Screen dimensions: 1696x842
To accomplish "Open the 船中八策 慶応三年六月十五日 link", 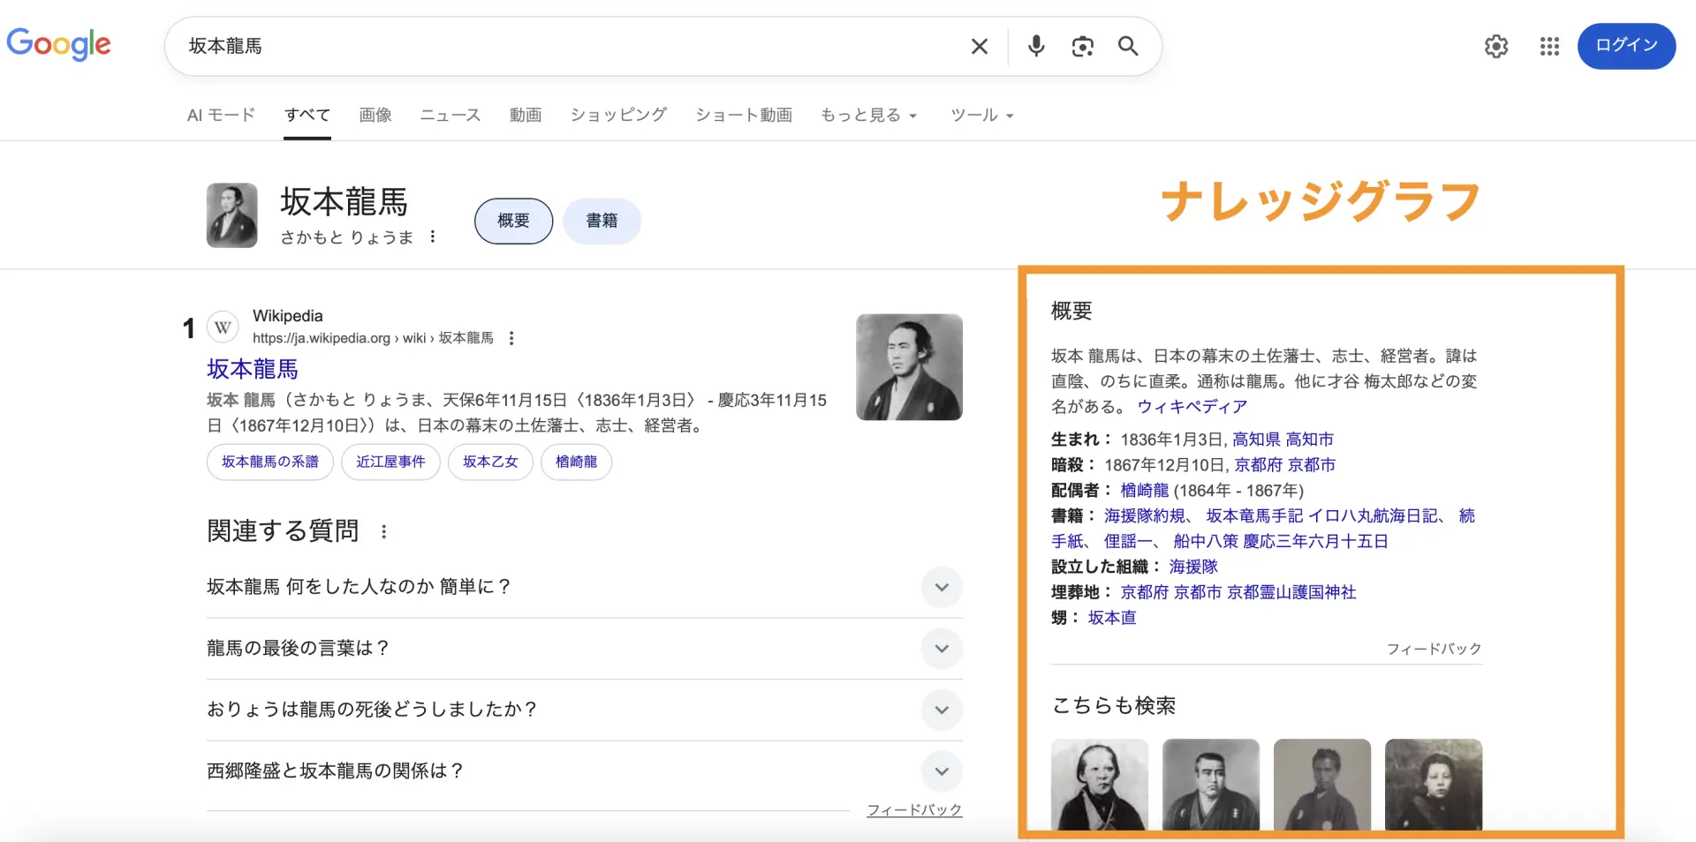I will coord(1281,542).
